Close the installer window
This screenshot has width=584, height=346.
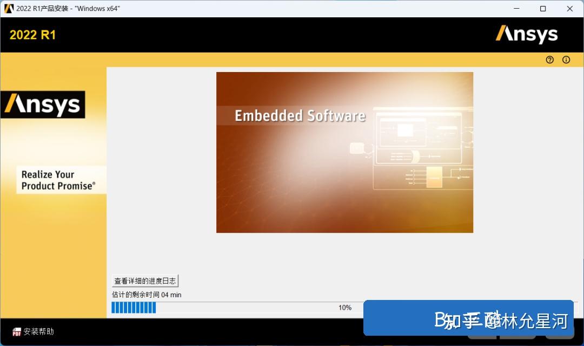click(569, 9)
